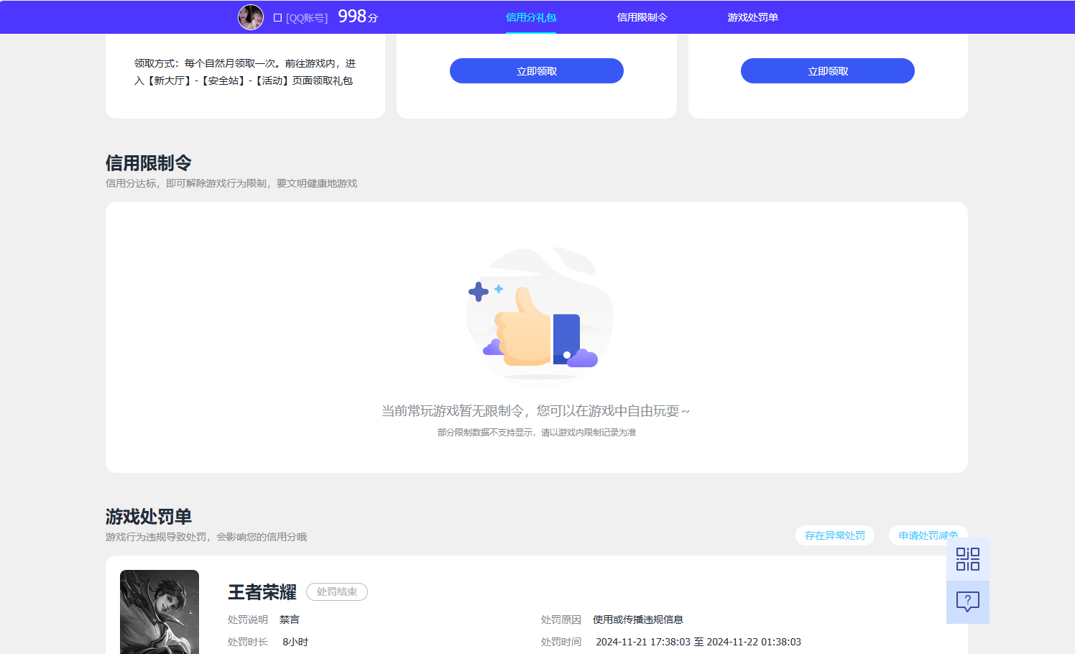Open the help feedback chat icon
Image resolution: width=1075 pixels, height=654 pixels.
click(968, 602)
